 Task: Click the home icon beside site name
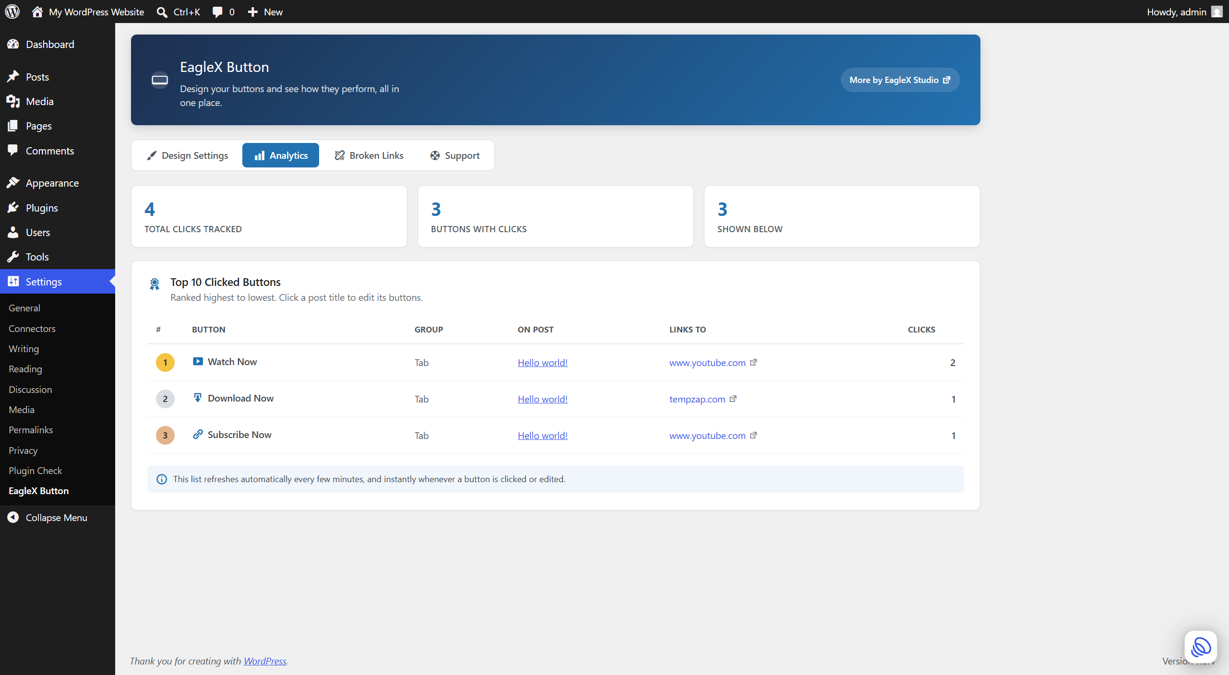click(x=37, y=12)
